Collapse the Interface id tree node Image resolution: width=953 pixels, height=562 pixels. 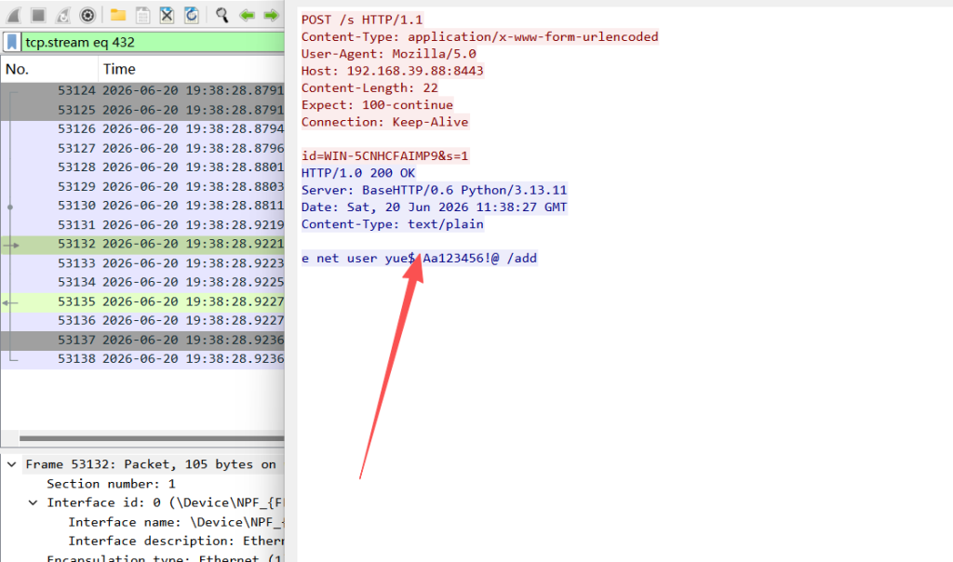click(x=33, y=502)
